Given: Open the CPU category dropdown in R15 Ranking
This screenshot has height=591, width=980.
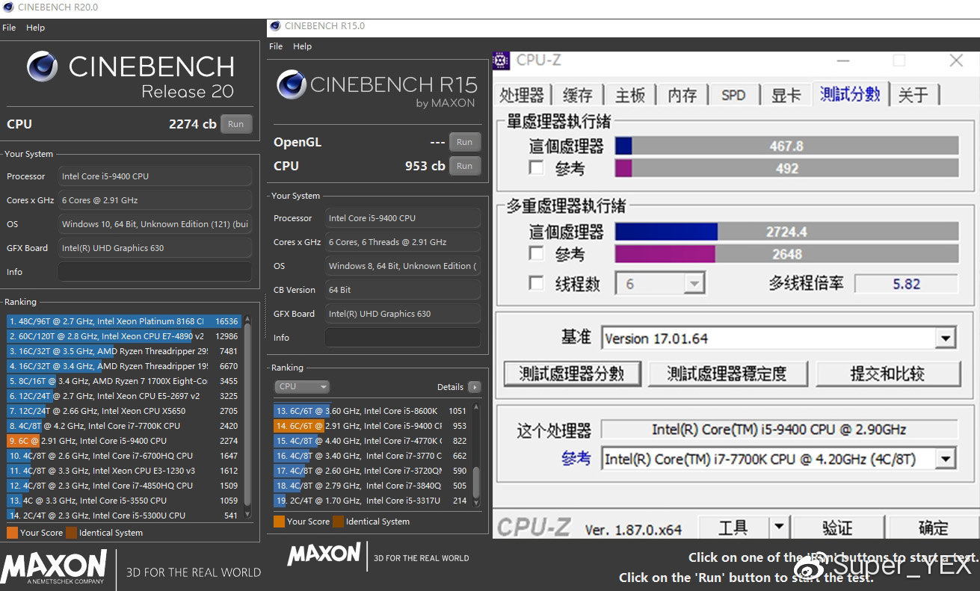Looking at the screenshot, I should tap(302, 386).
